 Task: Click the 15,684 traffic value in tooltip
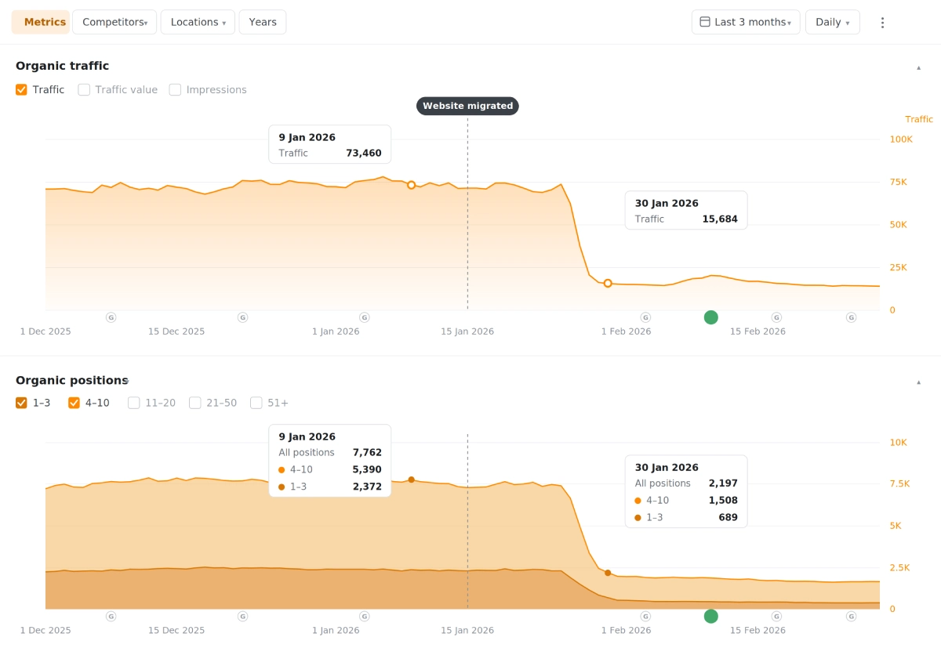(x=720, y=219)
